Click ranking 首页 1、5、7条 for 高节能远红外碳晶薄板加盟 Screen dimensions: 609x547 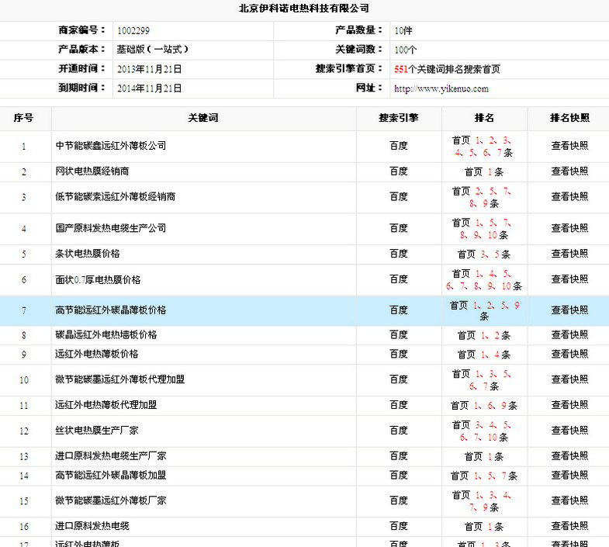pos(484,476)
